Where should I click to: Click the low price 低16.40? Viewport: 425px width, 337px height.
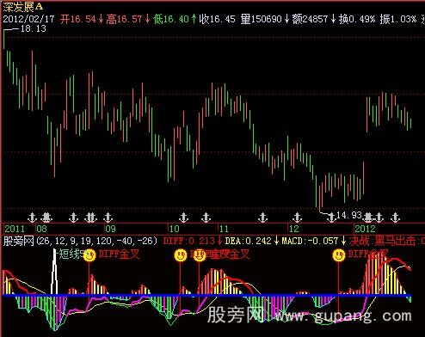[171, 19]
